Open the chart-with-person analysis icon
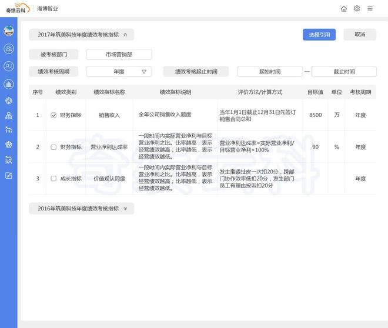The width and height of the screenshot is (388, 328). [x=9, y=160]
